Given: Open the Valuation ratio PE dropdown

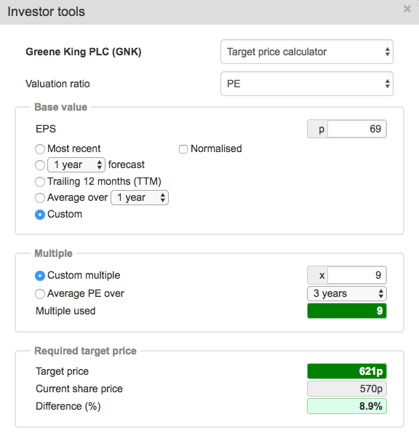Looking at the screenshot, I should coord(307,84).
